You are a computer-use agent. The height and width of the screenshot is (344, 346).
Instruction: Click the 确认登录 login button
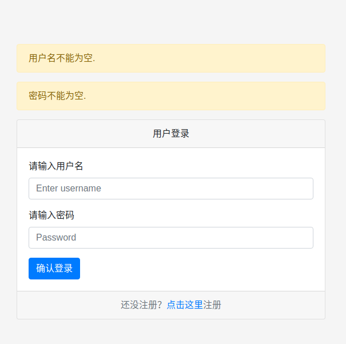tap(54, 269)
